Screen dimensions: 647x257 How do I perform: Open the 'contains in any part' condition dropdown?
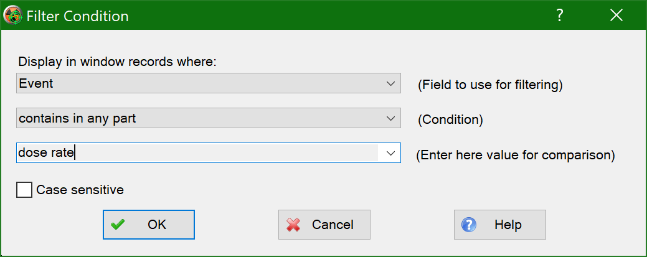pos(209,118)
